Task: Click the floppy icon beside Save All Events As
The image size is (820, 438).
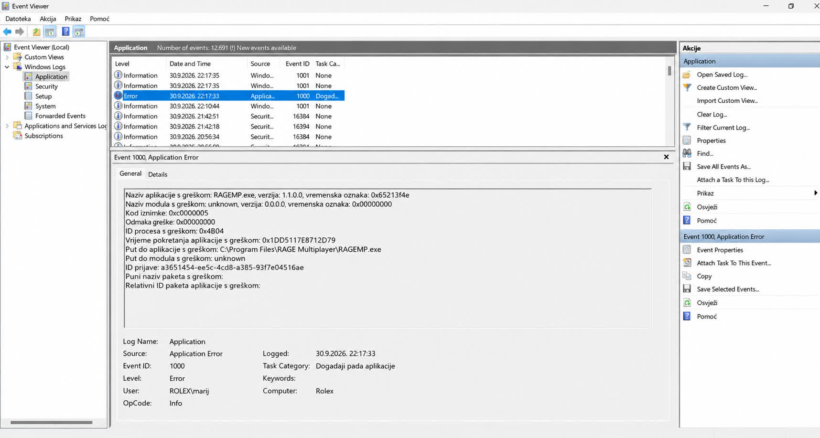Action: click(x=687, y=166)
